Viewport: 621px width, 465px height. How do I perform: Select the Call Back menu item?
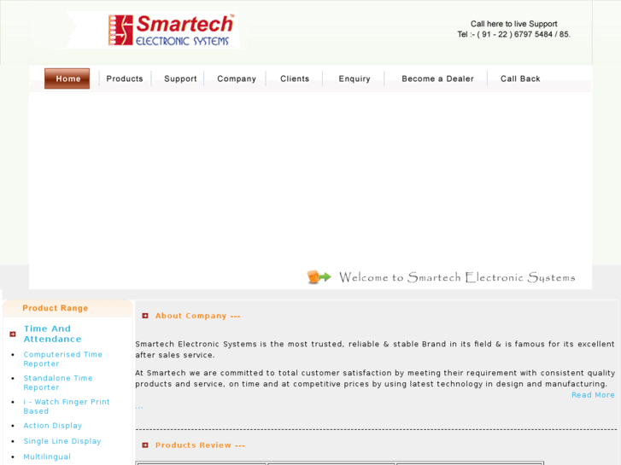coord(520,78)
